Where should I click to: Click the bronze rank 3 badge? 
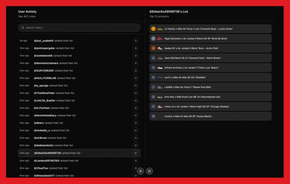click(x=153, y=48)
